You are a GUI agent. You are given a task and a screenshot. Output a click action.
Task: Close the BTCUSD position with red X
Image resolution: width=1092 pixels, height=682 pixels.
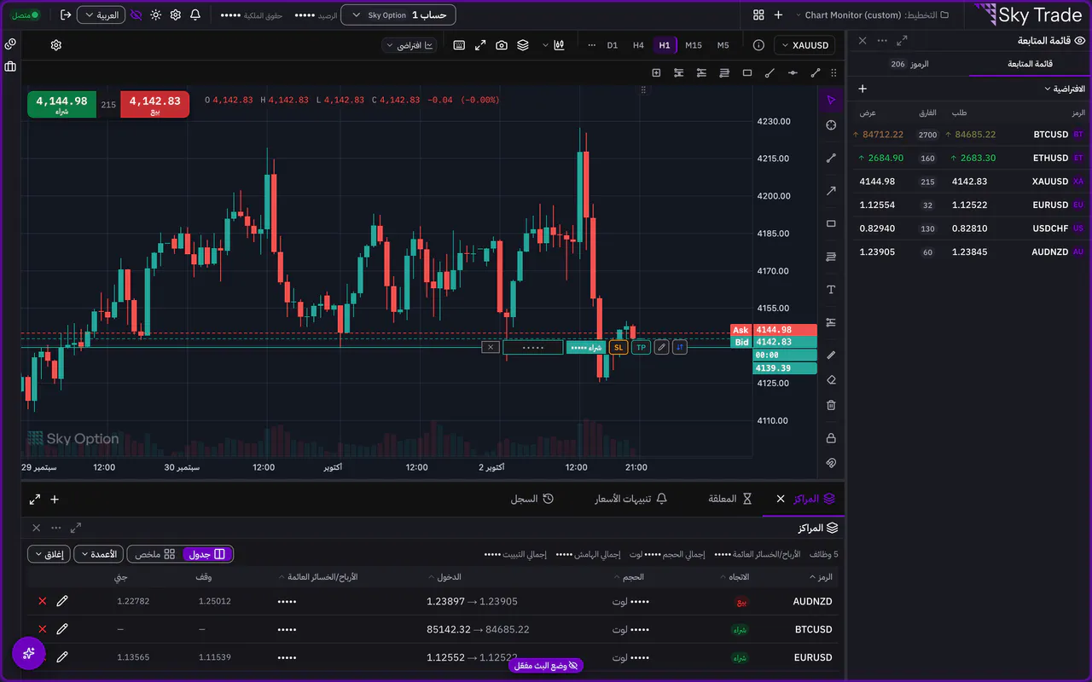point(43,629)
